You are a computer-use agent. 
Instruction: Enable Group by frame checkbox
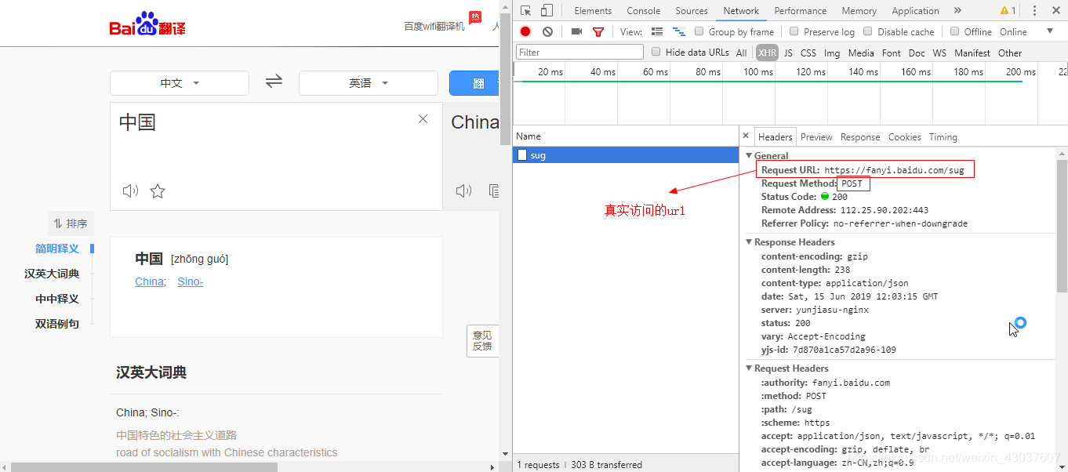699,31
